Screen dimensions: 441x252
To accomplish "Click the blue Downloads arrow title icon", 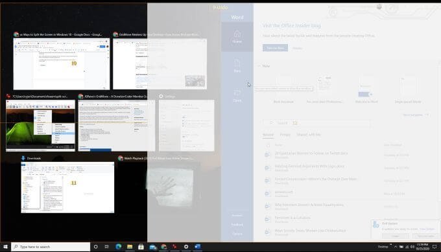I will coord(23,158).
